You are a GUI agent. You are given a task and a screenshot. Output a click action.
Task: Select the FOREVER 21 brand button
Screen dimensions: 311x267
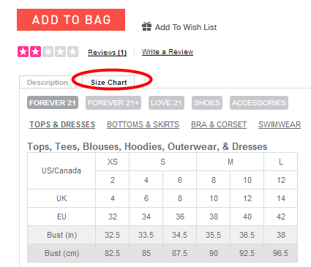point(53,102)
